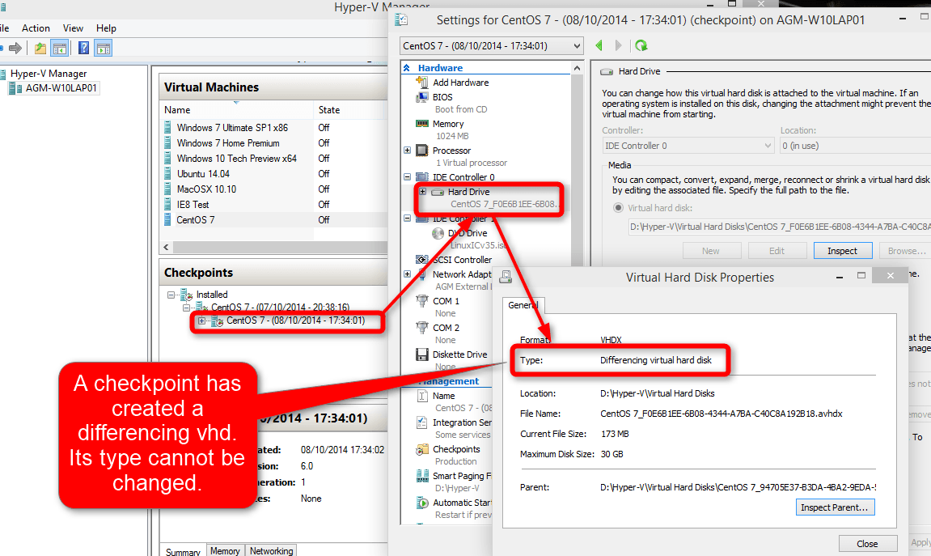Viewport: 931px width, 556px height.
Task: Click the green refresh icon in Settings
Action: click(641, 46)
